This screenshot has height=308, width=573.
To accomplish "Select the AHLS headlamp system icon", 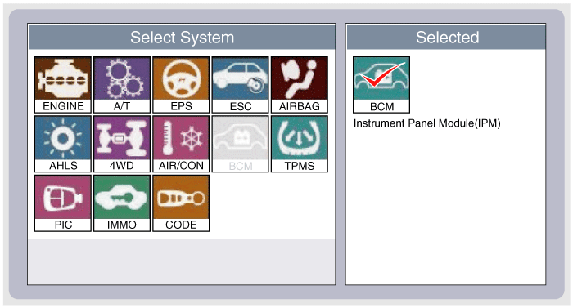I will click(63, 144).
